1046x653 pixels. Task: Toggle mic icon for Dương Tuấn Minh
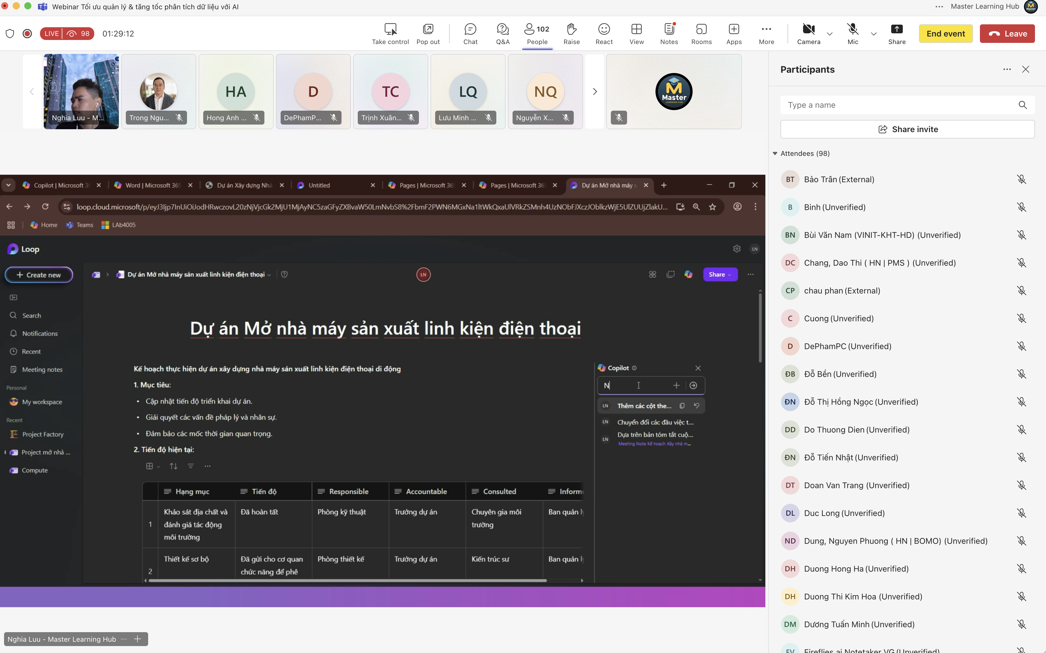1021,625
